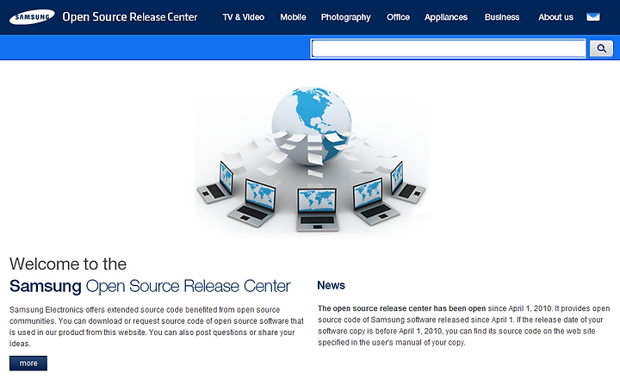Click the more button
Image resolution: width=620 pixels, height=379 pixels.
pos(28,363)
